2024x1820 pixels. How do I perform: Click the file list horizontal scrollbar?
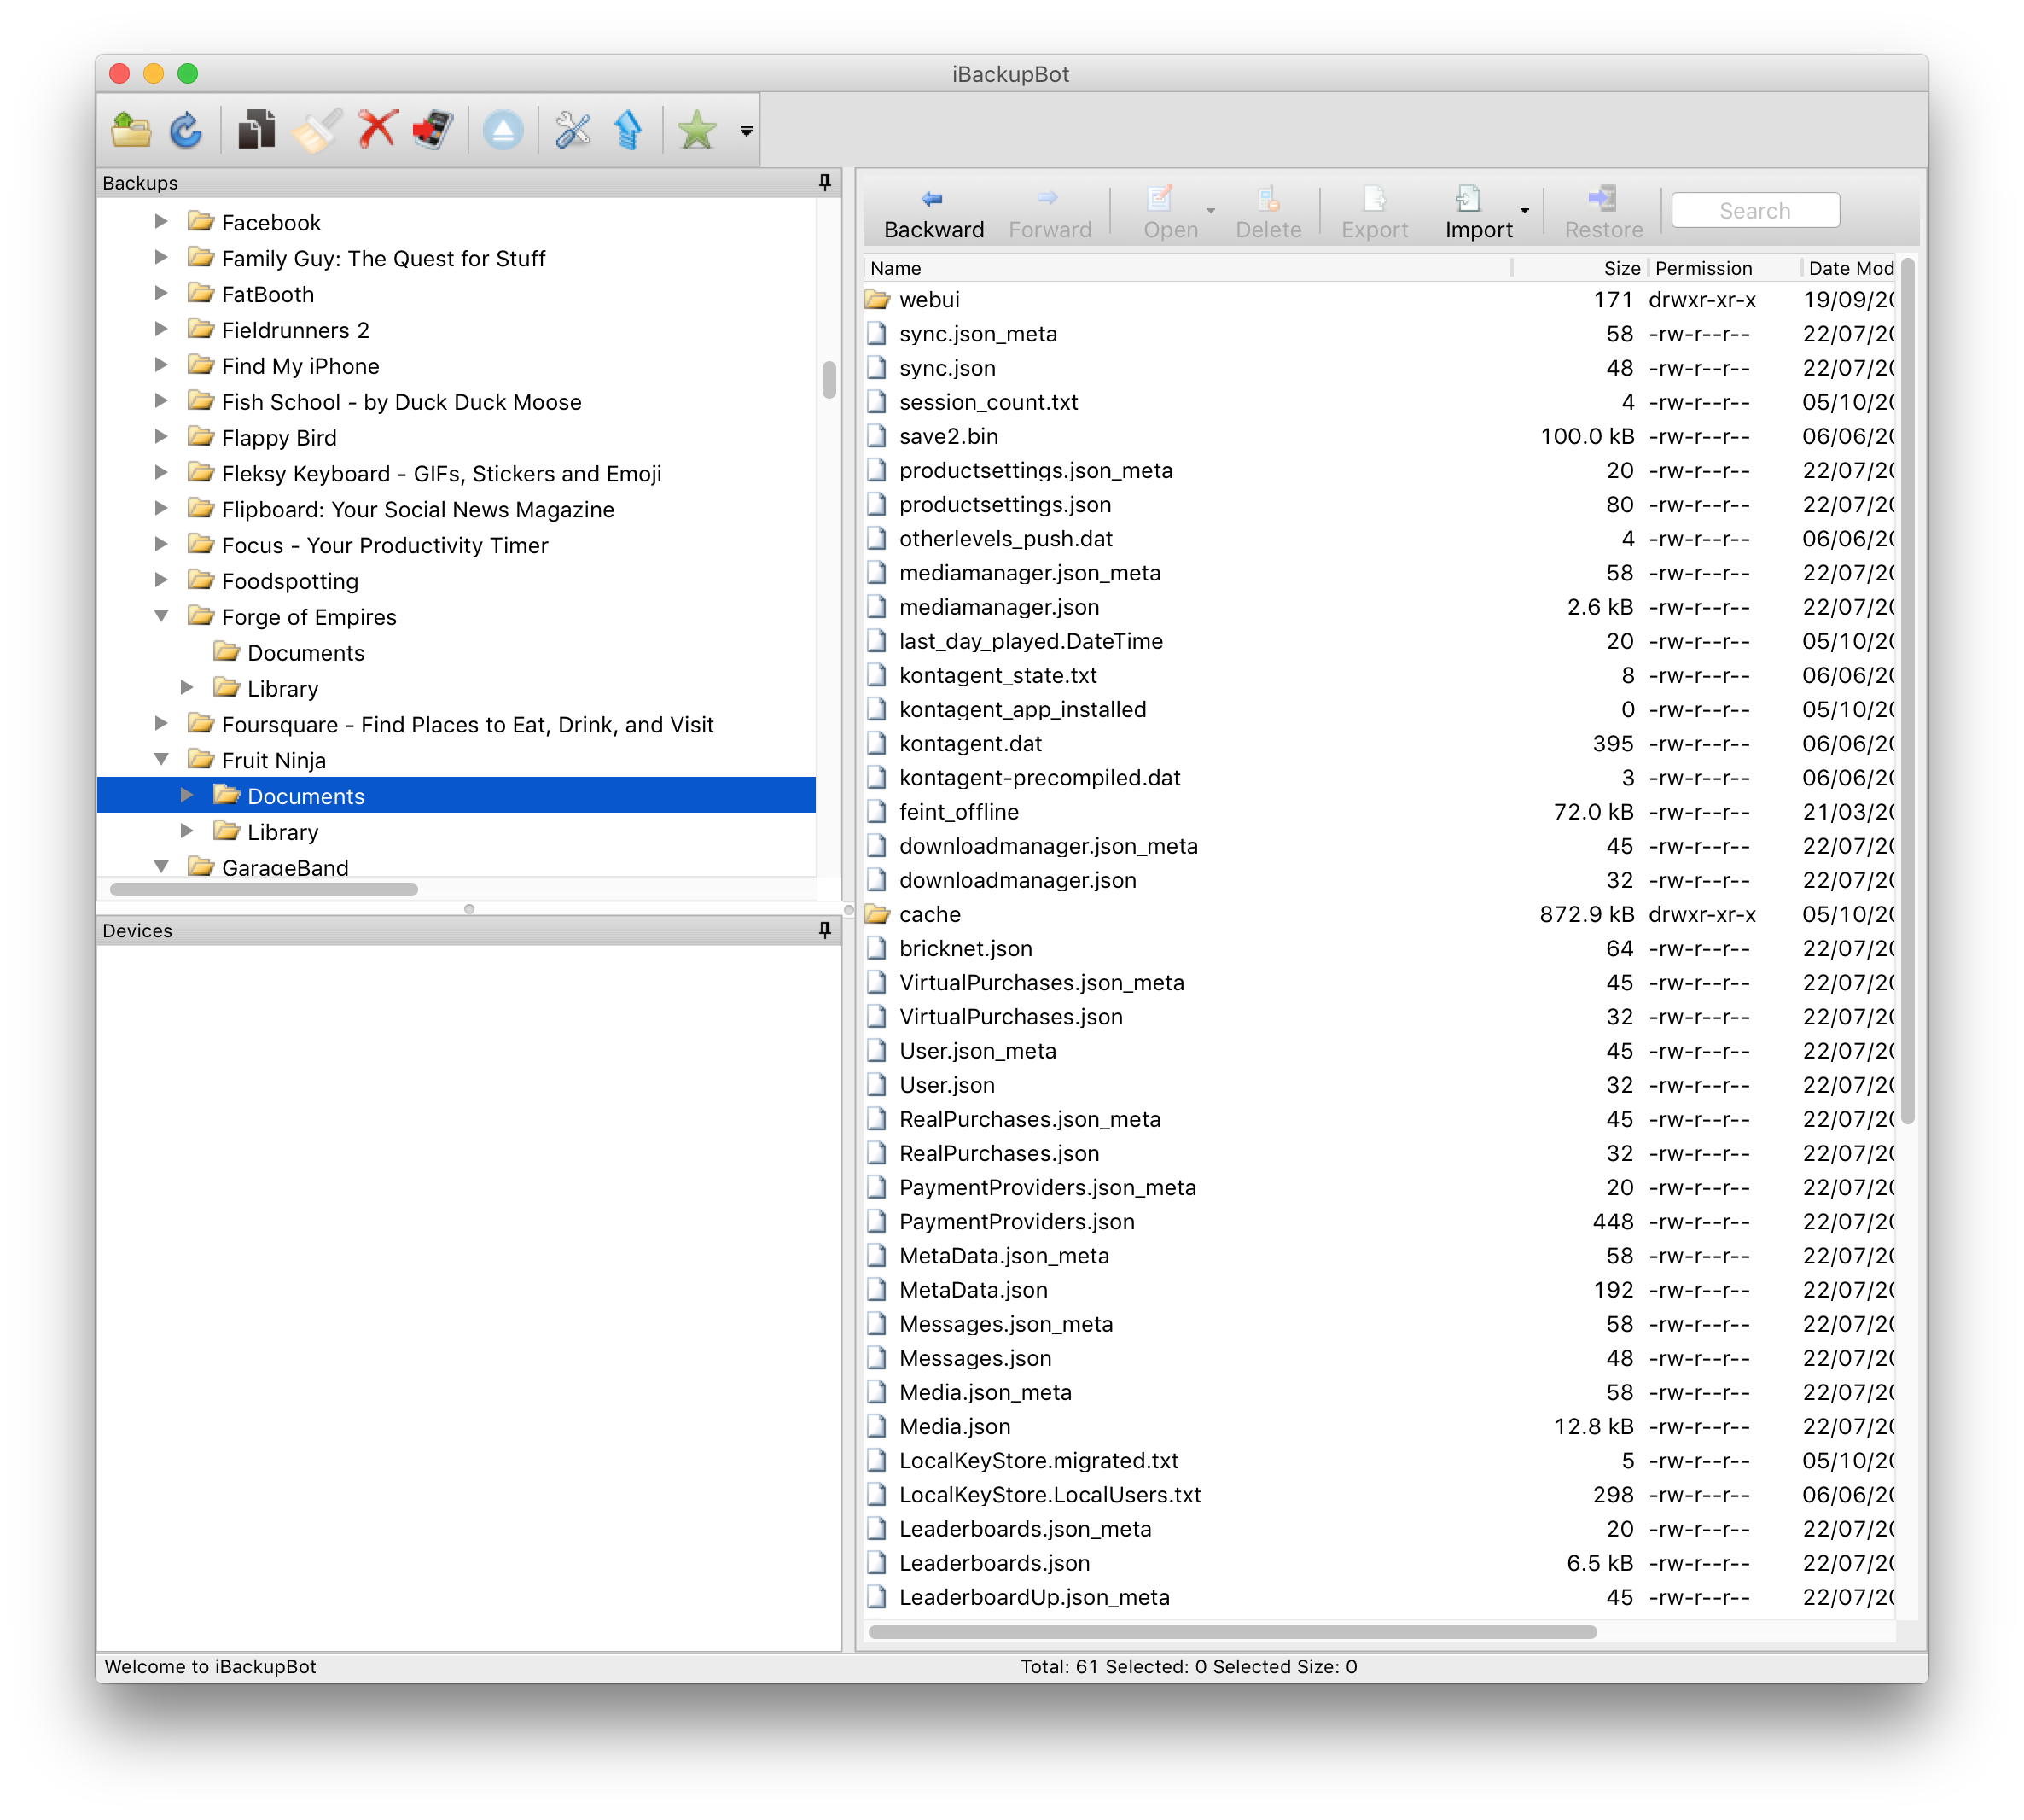pos(1231,1632)
